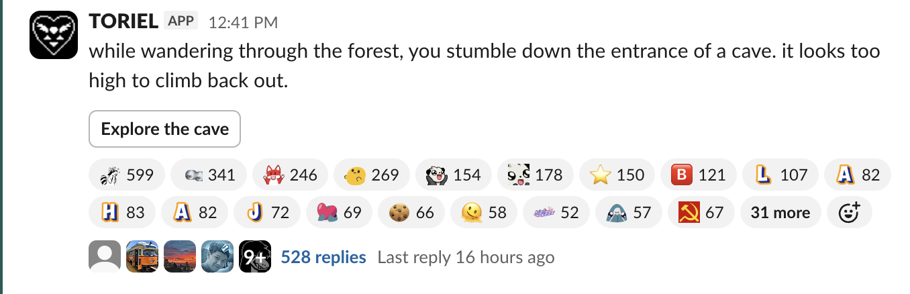The width and height of the screenshot is (910, 294).
Task: Click the pink heart reaction with 69
Action: click(x=339, y=213)
